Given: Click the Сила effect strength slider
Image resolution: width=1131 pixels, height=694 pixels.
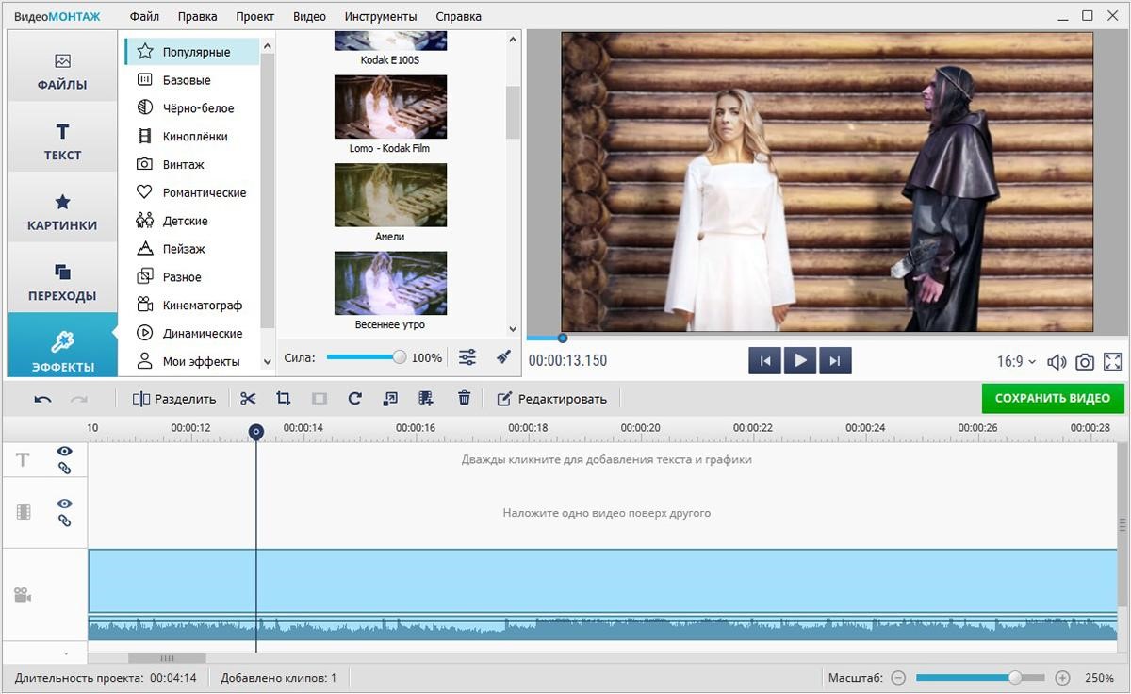Looking at the screenshot, I should (364, 357).
